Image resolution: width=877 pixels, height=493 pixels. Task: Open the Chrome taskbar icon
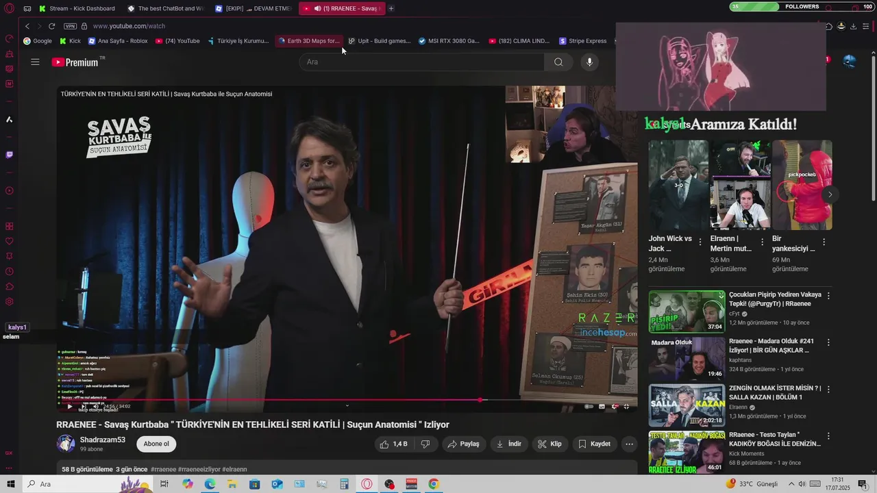point(434,484)
